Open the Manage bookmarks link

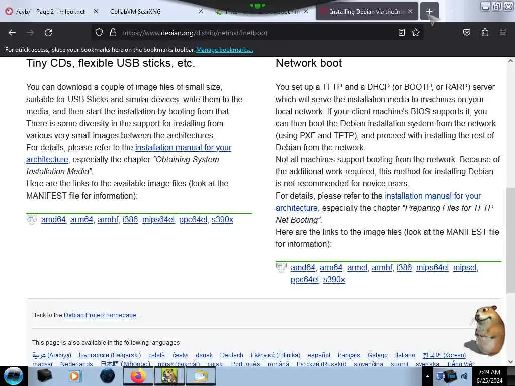(225, 50)
